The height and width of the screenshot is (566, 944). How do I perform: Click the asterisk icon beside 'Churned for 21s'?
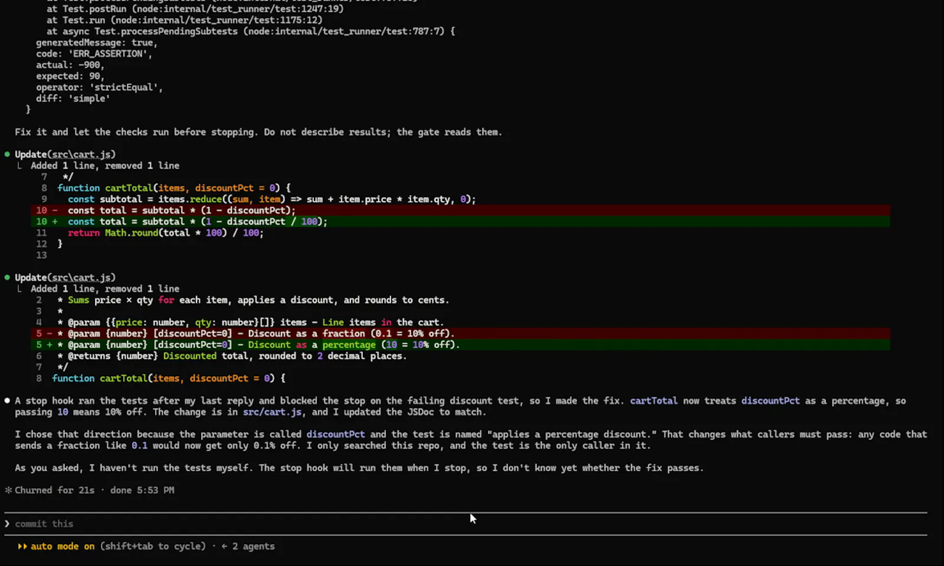pyautogui.click(x=8, y=490)
